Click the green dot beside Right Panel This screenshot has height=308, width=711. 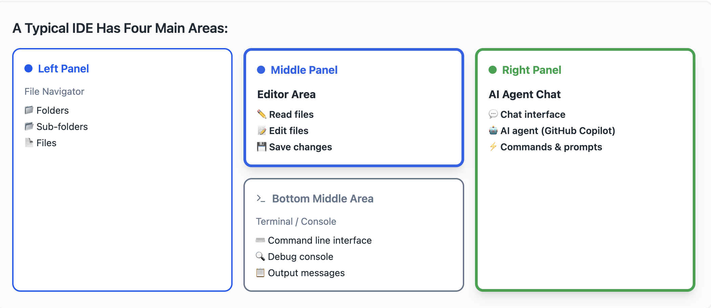[493, 70]
